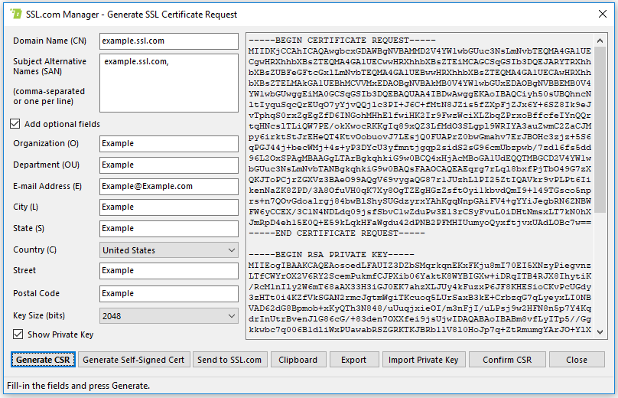Focus the Domain Name (CN) field
Viewport: 618px width, 398px height.
169,41
